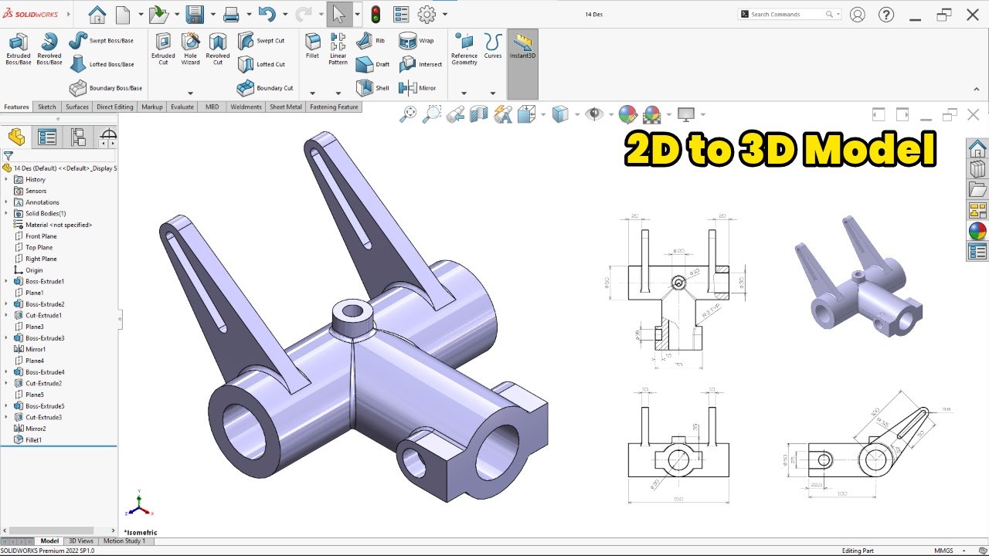Image resolution: width=989 pixels, height=556 pixels.
Task: Expand the Cut-Extrude1 feature node
Action: tap(6, 315)
